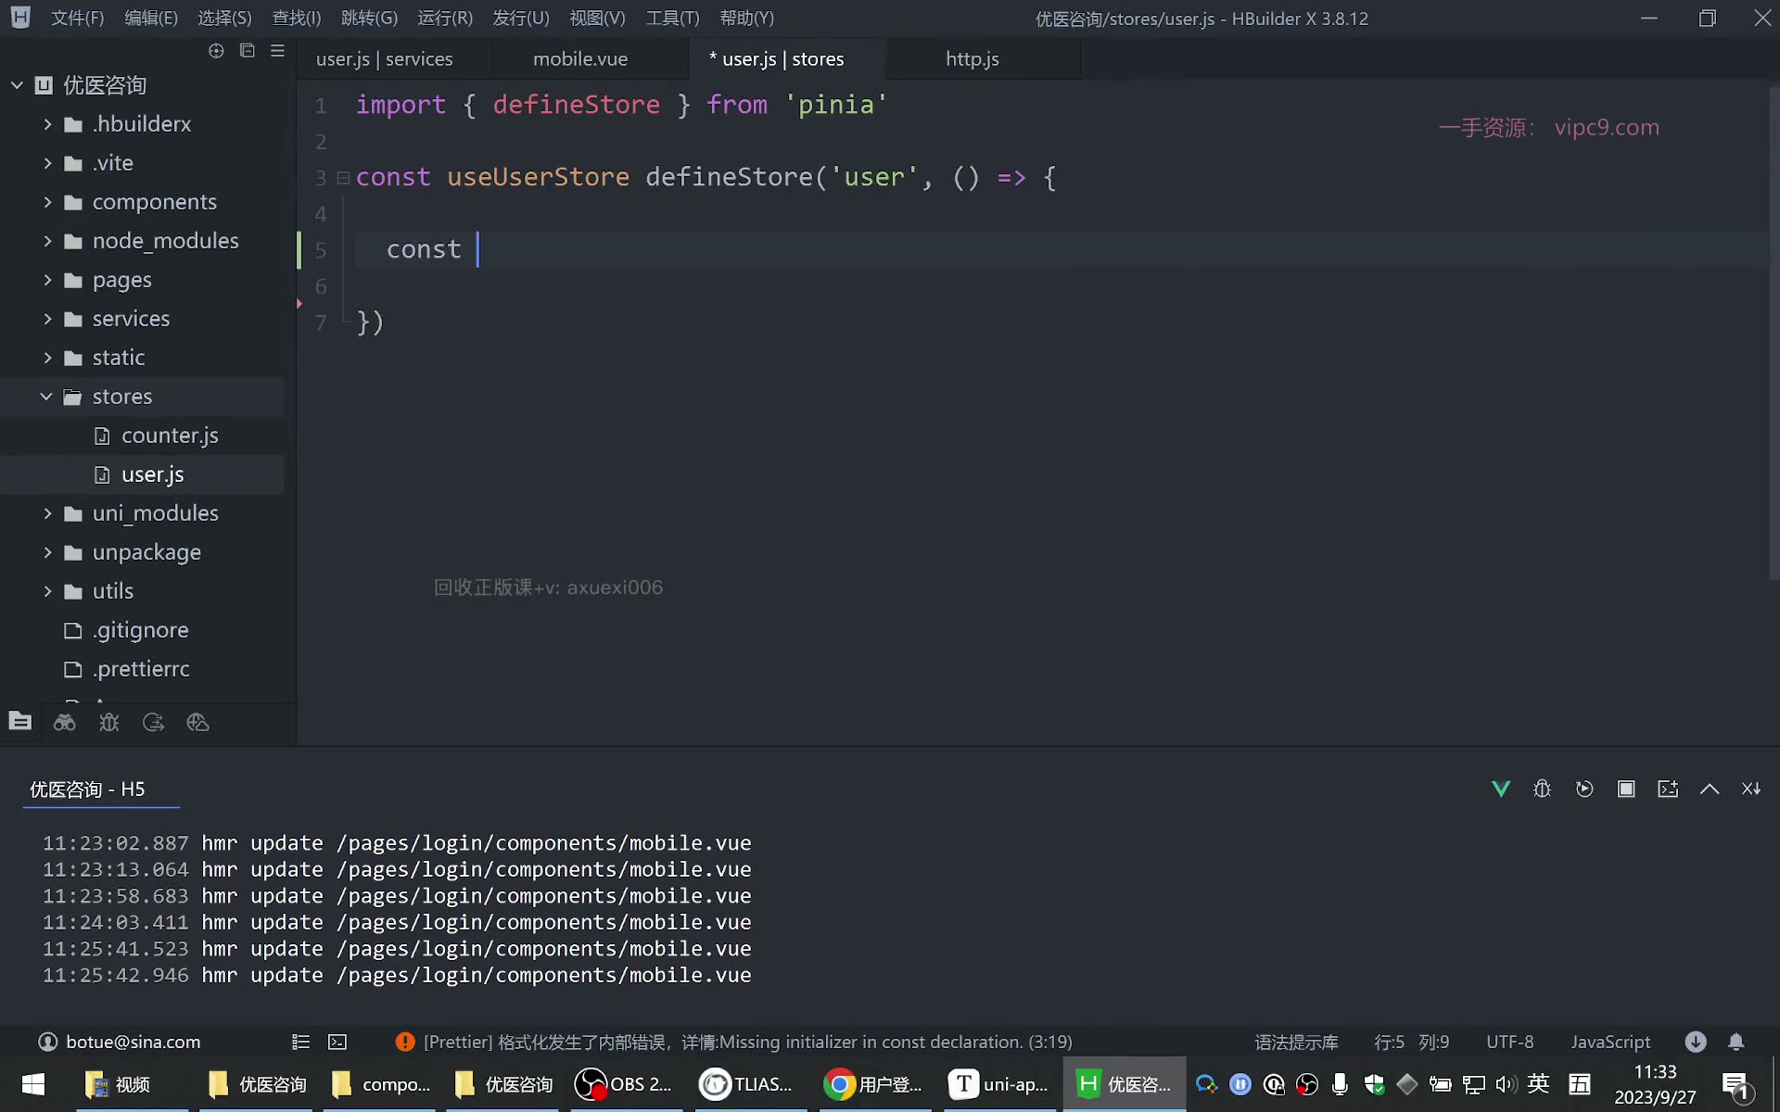The width and height of the screenshot is (1780, 1112).
Task: Open the notification bell in status bar
Action: [x=1736, y=1042]
